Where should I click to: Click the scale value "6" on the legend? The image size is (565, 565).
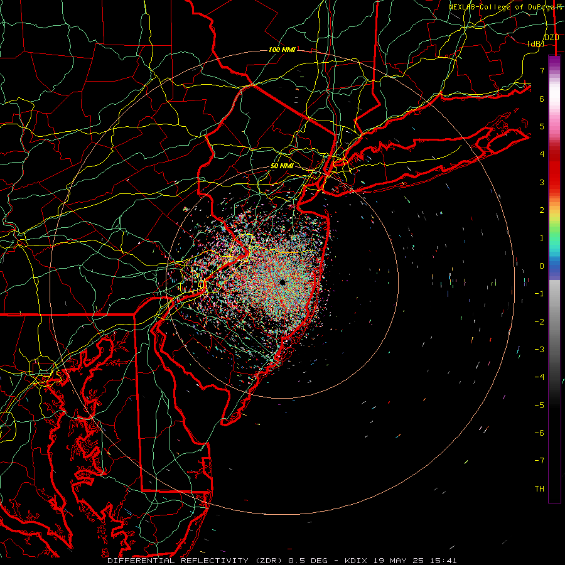point(542,99)
